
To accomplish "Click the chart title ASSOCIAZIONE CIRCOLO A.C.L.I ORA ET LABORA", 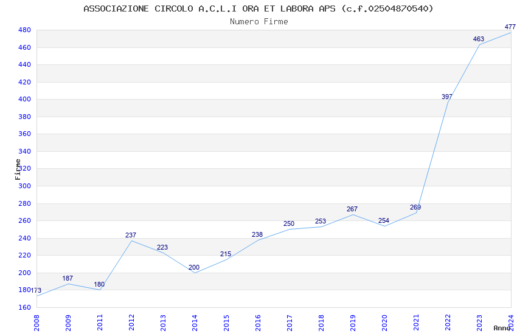I will (258, 9).
